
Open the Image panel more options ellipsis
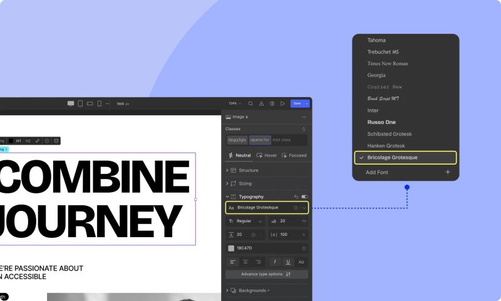(304, 117)
